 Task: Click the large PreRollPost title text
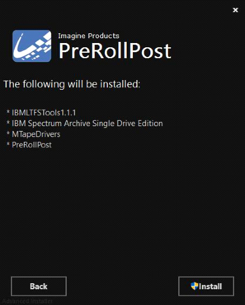tap(115, 51)
